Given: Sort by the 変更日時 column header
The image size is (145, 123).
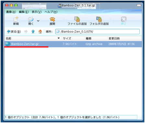Looking at the screenshot, I should pyautogui.click(x=125, y=38).
